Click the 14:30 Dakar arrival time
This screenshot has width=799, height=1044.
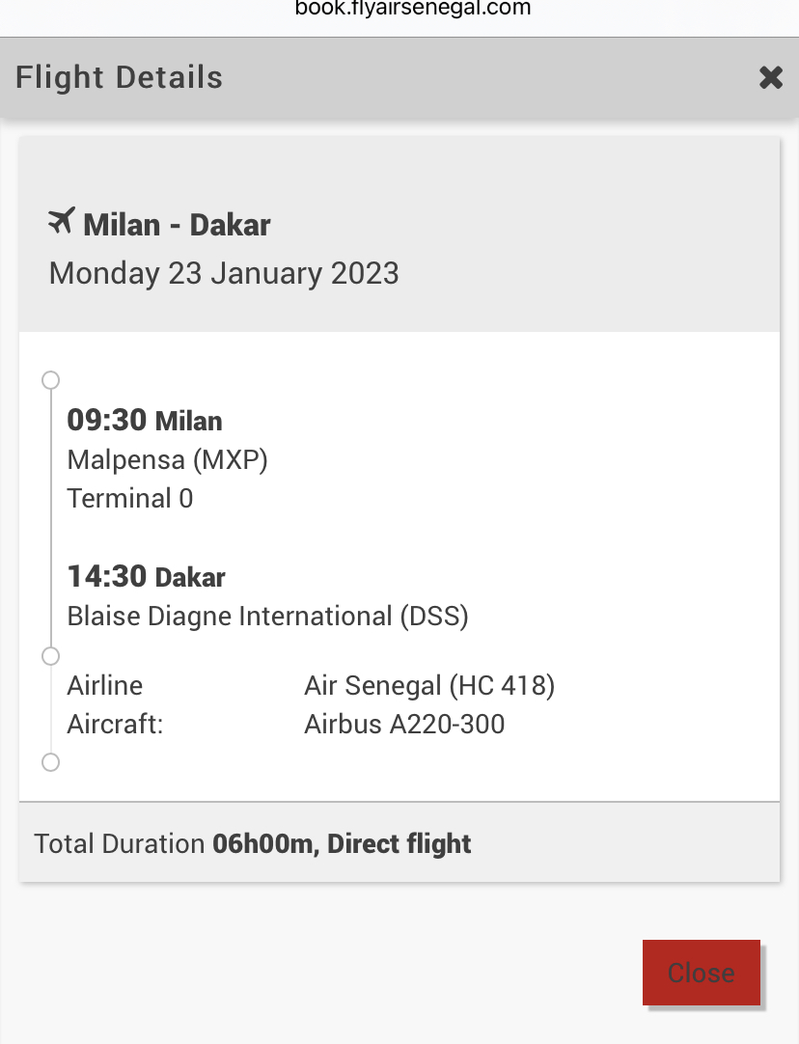[146, 577]
